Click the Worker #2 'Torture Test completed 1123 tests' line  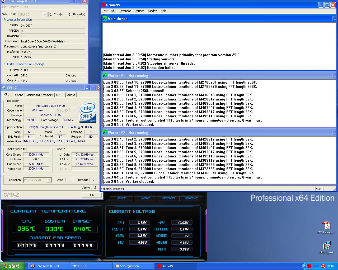point(182,177)
